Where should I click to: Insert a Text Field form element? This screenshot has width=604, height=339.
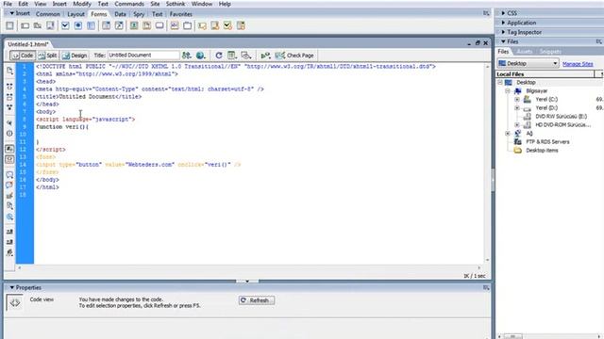click(25, 25)
